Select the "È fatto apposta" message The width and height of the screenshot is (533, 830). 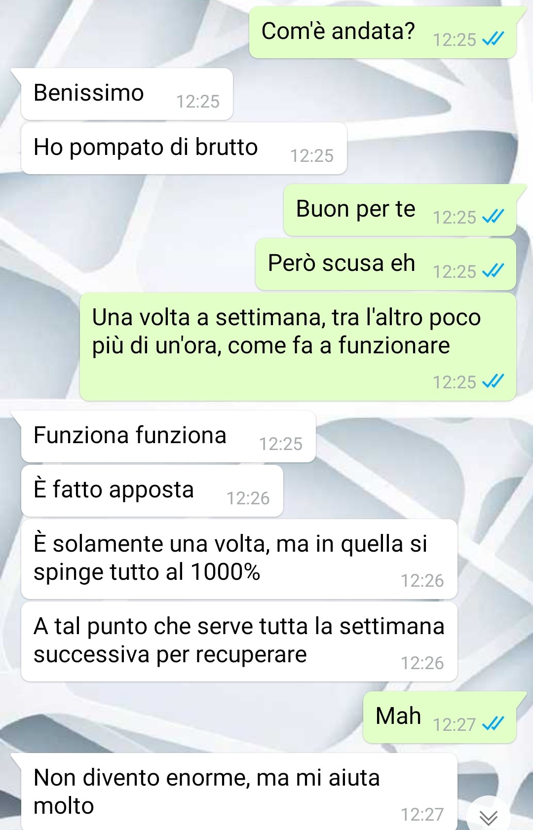pyautogui.click(x=152, y=490)
